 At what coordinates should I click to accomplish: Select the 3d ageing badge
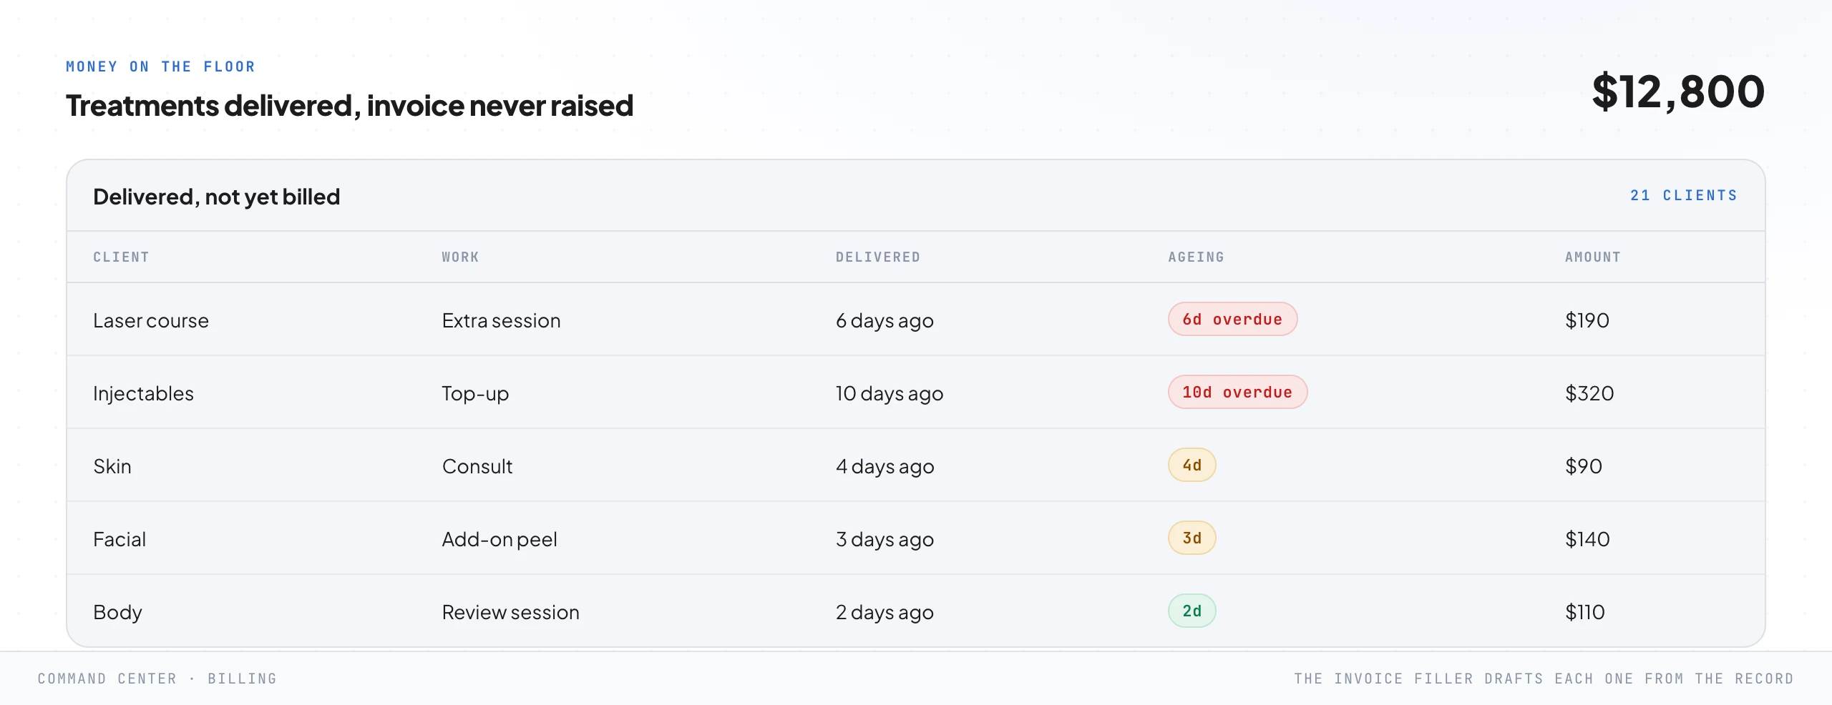pyautogui.click(x=1192, y=538)
